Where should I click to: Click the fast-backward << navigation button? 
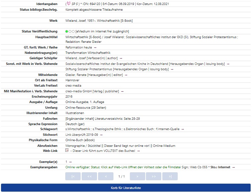click(89, 176)
